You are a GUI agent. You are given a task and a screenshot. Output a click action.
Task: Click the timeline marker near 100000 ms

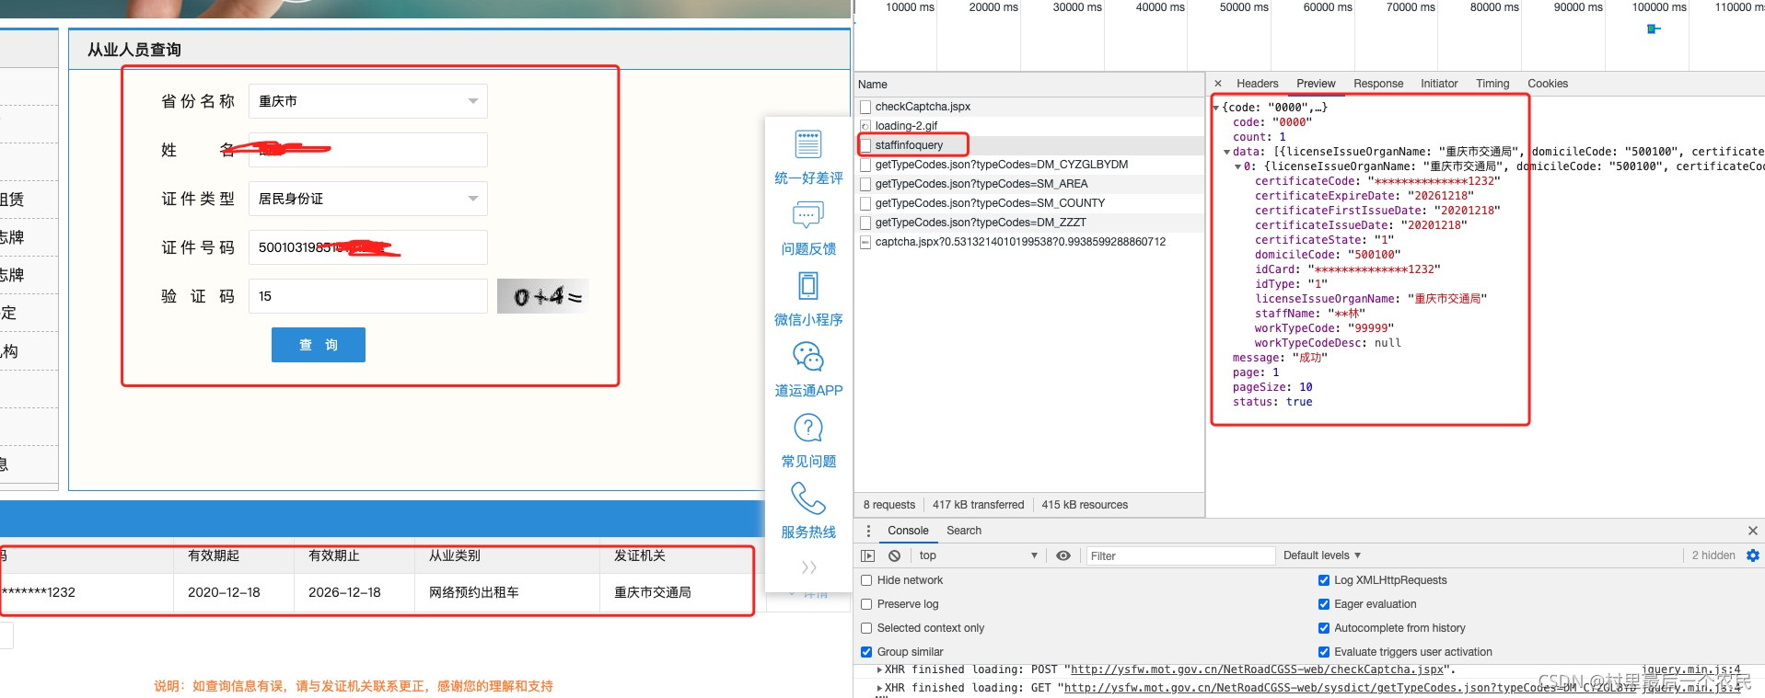pyautogui.click(x=1654, y=29)
